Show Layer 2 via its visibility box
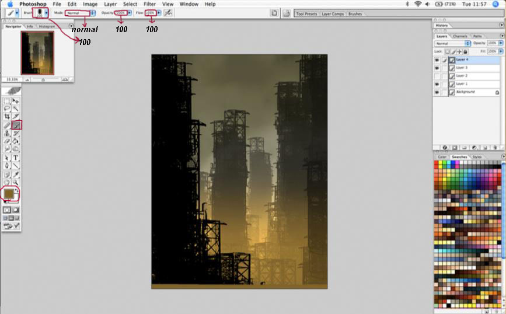Image resolution: width=506 pixels, height=314 pixels. tap(437, 76)
